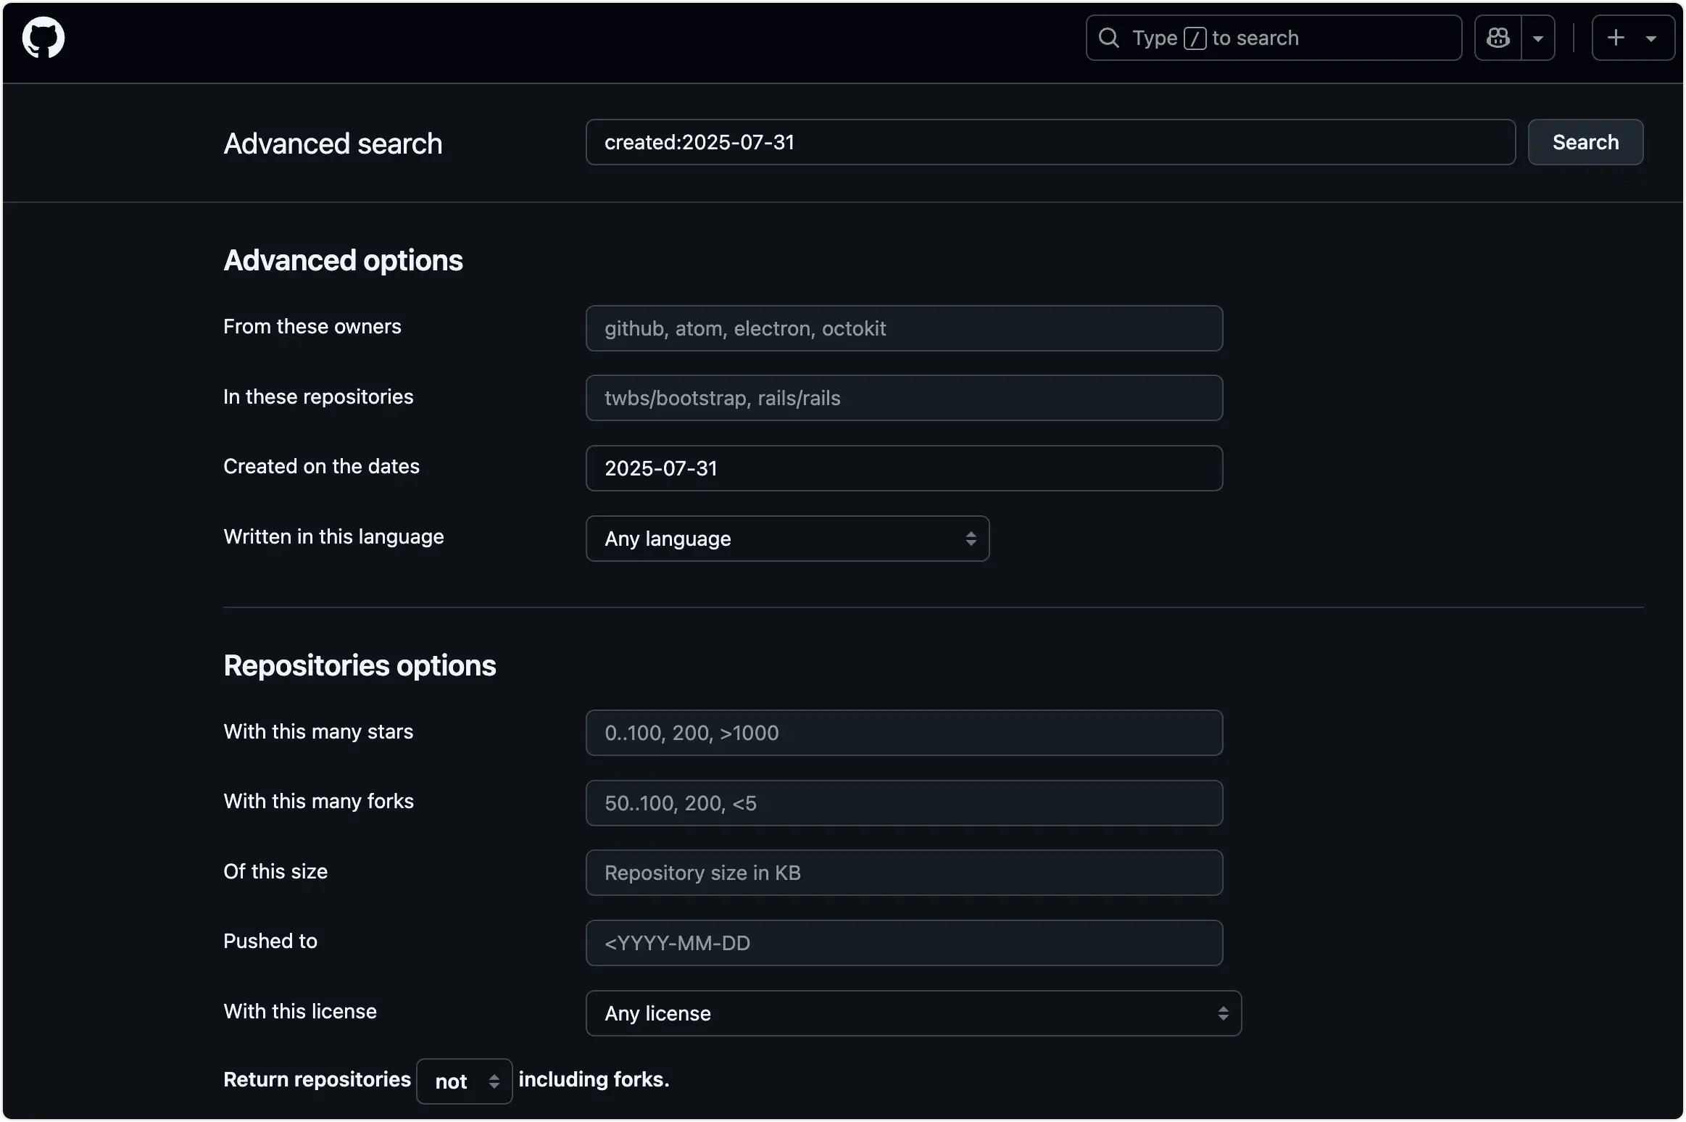Click the From these owners field
The width and height of the screenshot is (1686, 1122).
[x=903, y=328]
